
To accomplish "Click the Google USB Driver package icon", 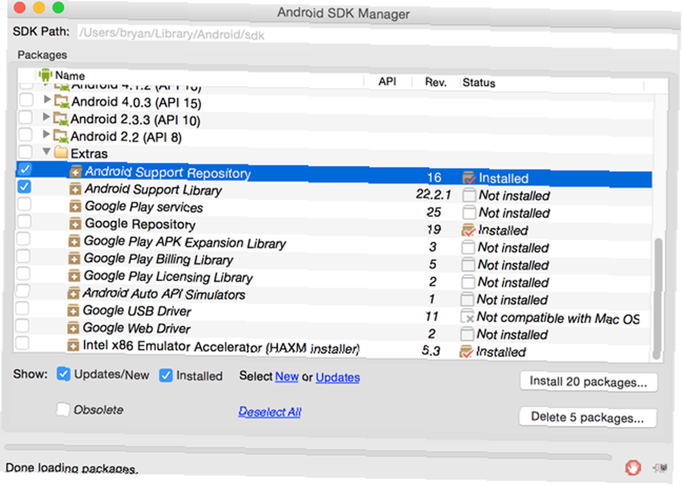I will [74, 310].
